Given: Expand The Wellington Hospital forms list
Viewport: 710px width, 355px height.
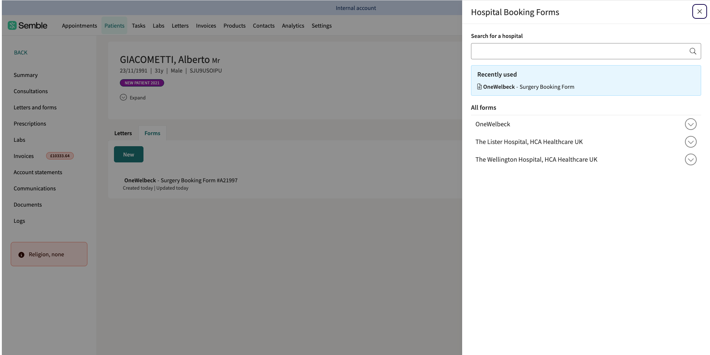Looking at the screenshot, I should tap(690, 159).
